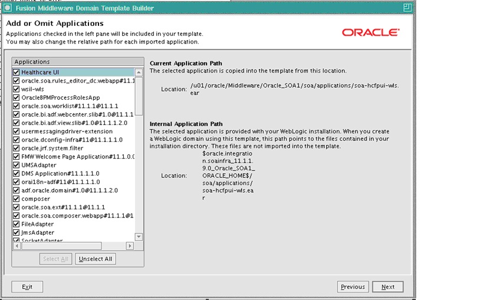Image resolution: width=483 pixels, height=300 pixels.
Task: Click the list scroll-down arrow
Action: tap(139, 236)
